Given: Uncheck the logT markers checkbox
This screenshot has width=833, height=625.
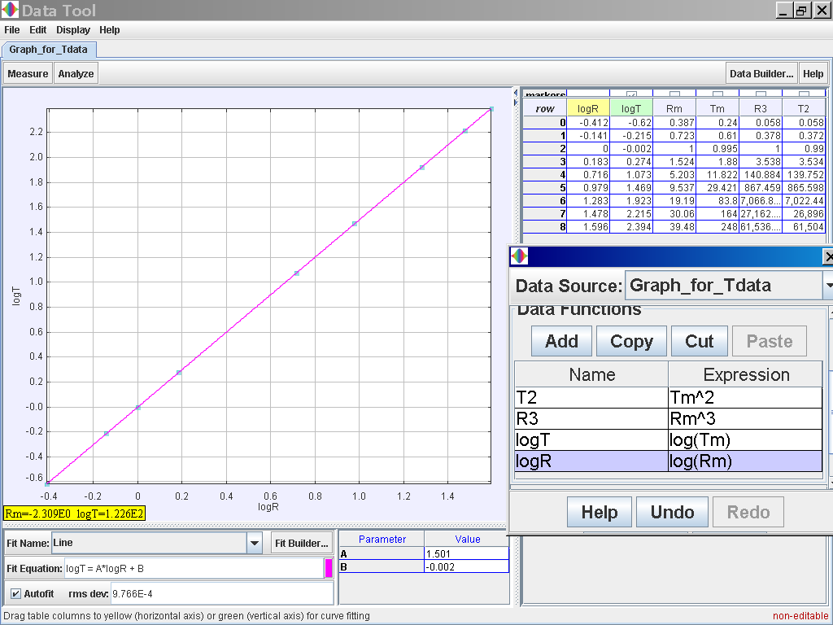Looking at the screenshot, I should (631, 95).
